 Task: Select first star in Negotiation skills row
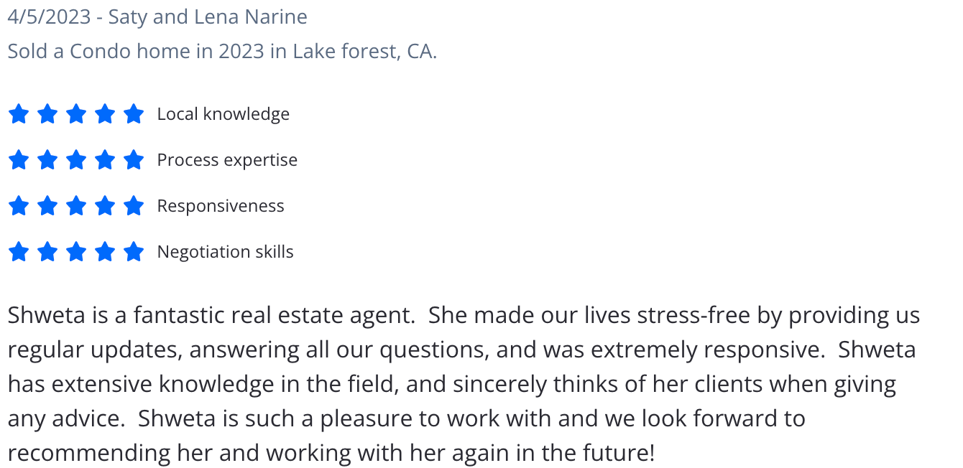tap(19, 251)
